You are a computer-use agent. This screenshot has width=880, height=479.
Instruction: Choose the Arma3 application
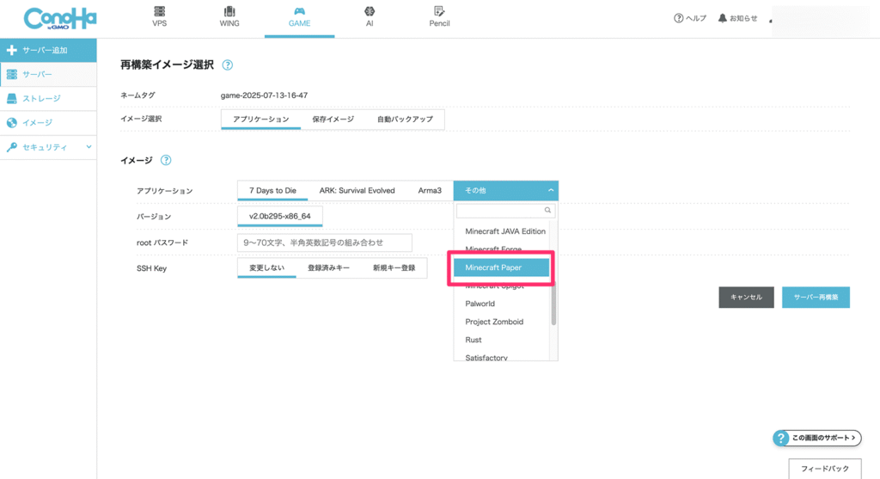tap(430, 190)
